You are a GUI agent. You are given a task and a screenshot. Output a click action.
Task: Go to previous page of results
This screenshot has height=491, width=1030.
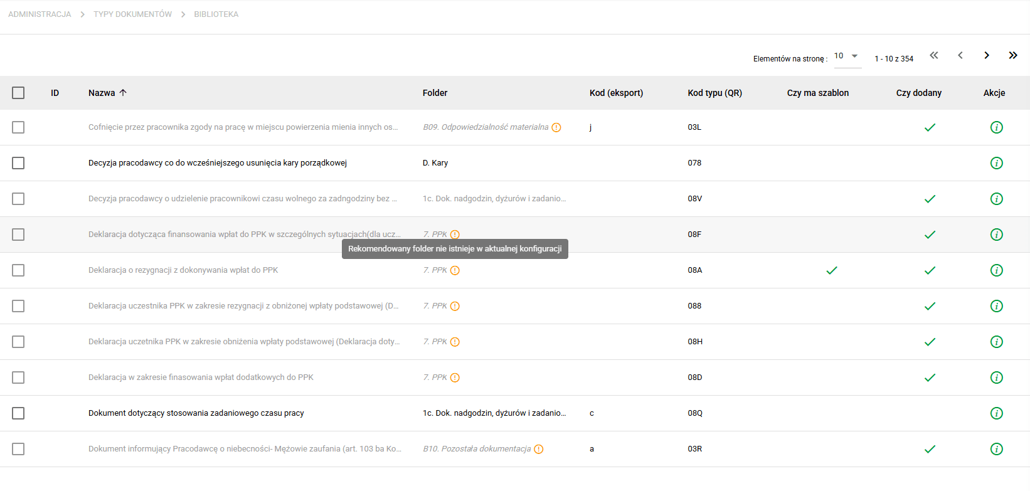960,55
